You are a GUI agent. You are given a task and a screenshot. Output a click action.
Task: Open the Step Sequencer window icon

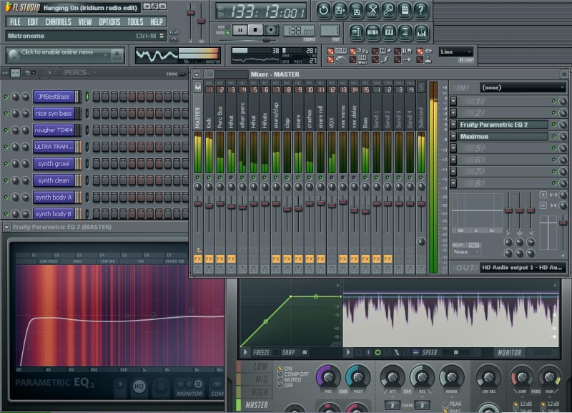[373, 32]
